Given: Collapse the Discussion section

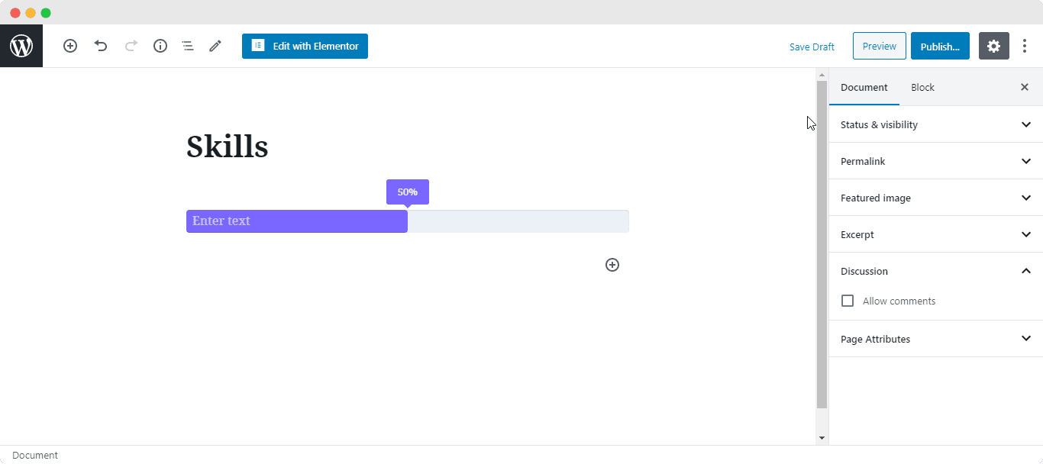Looking at the screenshot, I should click(935, 271).
